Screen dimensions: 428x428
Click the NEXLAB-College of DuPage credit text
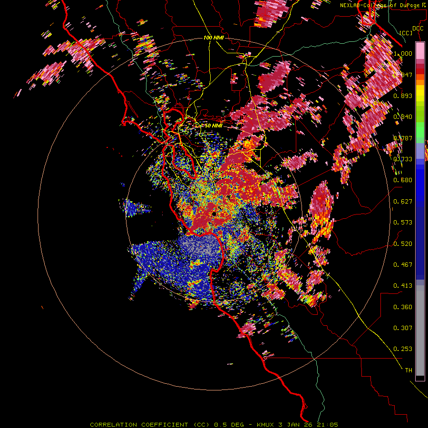coord(383,5)
